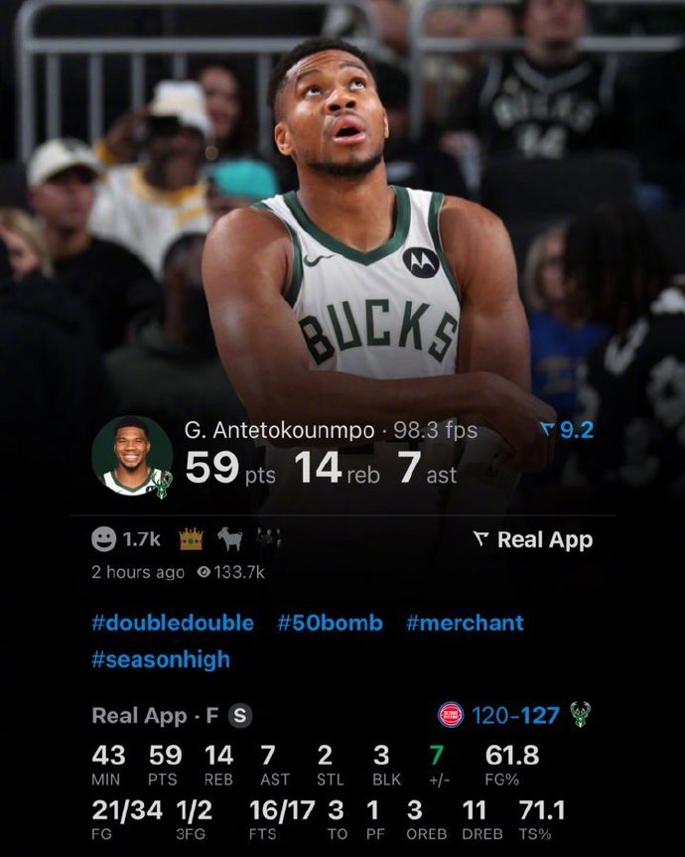Open the Bucks logo beside score
The image size is (685, 857).
(x=580, y=714)
